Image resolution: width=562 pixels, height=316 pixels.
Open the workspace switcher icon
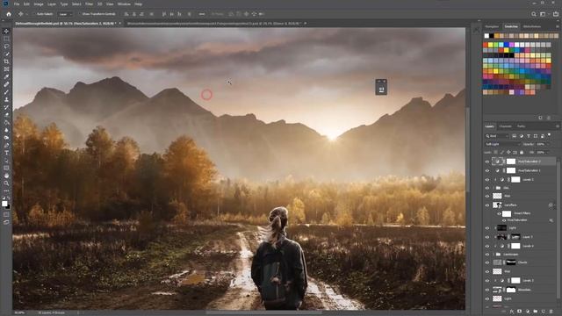point(544,14)
